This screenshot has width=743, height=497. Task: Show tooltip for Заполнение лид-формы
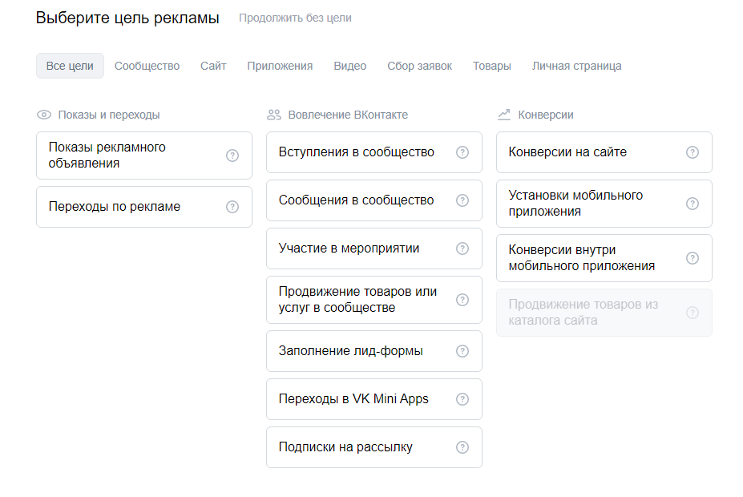[x=462, y=351]
